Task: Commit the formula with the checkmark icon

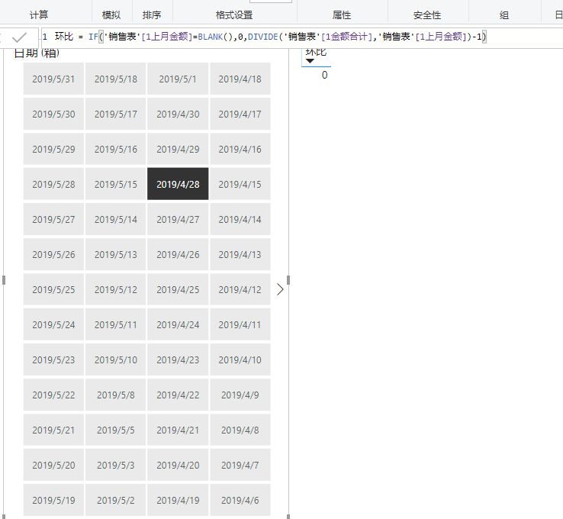Action: 19,37
